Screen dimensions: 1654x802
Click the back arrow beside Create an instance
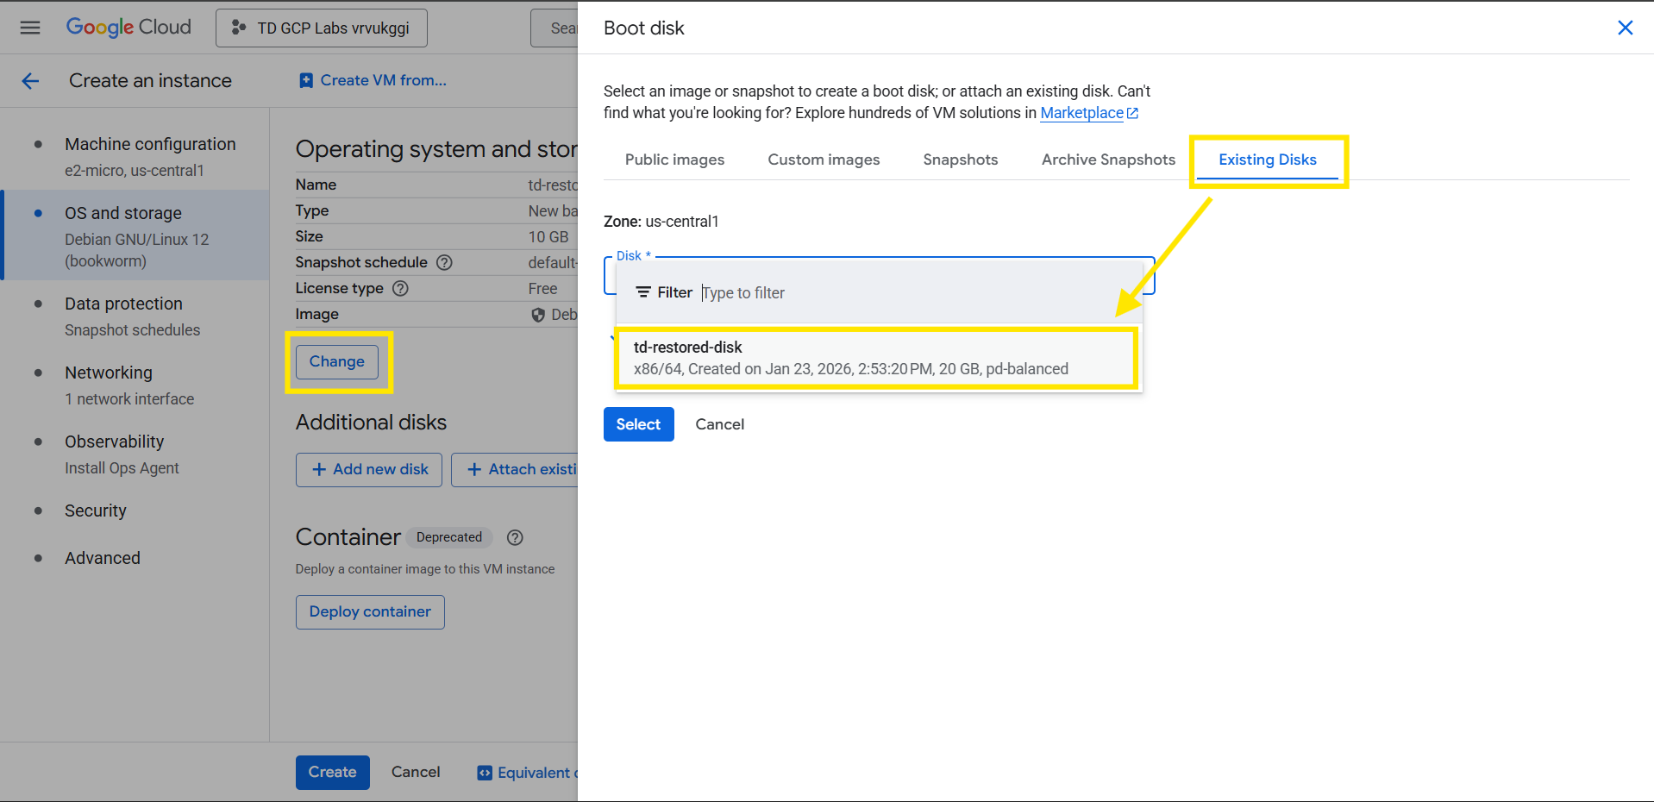click(x=30, y=81)
